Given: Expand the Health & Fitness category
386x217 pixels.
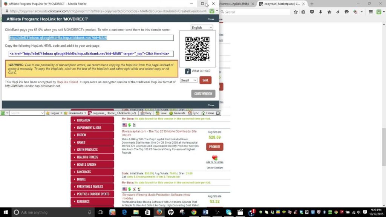Looking at the screenshot, I should (92, 157).
